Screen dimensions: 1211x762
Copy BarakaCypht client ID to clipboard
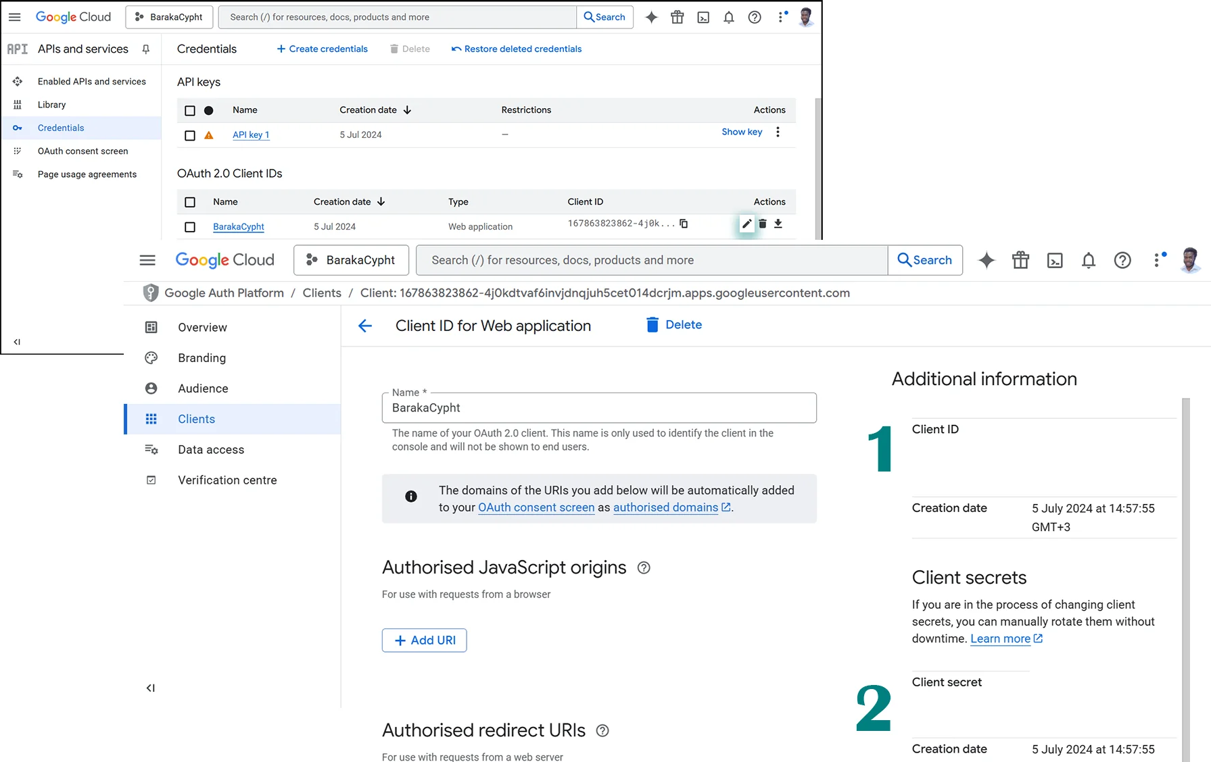point(684,224)
